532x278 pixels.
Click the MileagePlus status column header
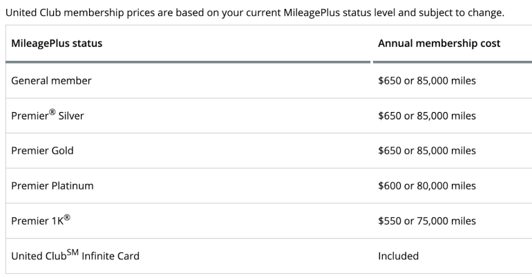57,44
